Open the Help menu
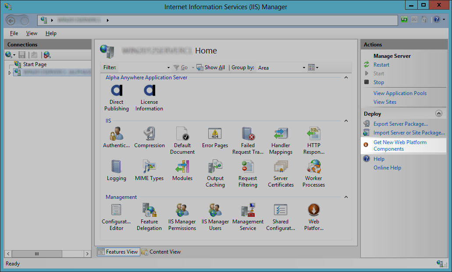 [51, 33]
